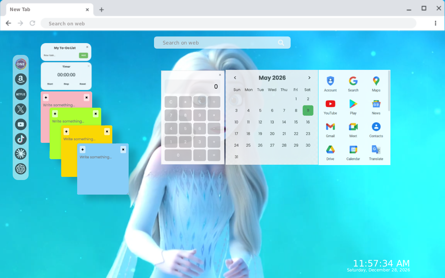
Task: Click the Add button in To-Do List
Action: (x=83, y=55)
